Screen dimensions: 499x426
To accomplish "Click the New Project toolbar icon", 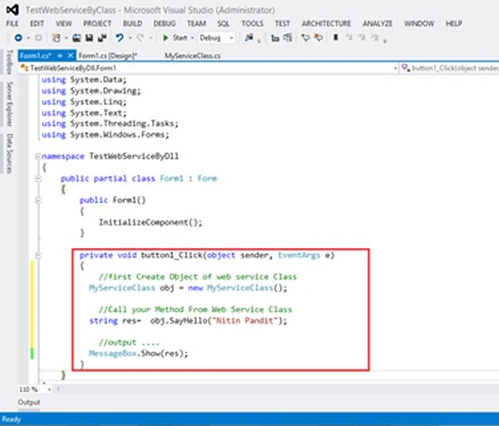I will 57,38.
